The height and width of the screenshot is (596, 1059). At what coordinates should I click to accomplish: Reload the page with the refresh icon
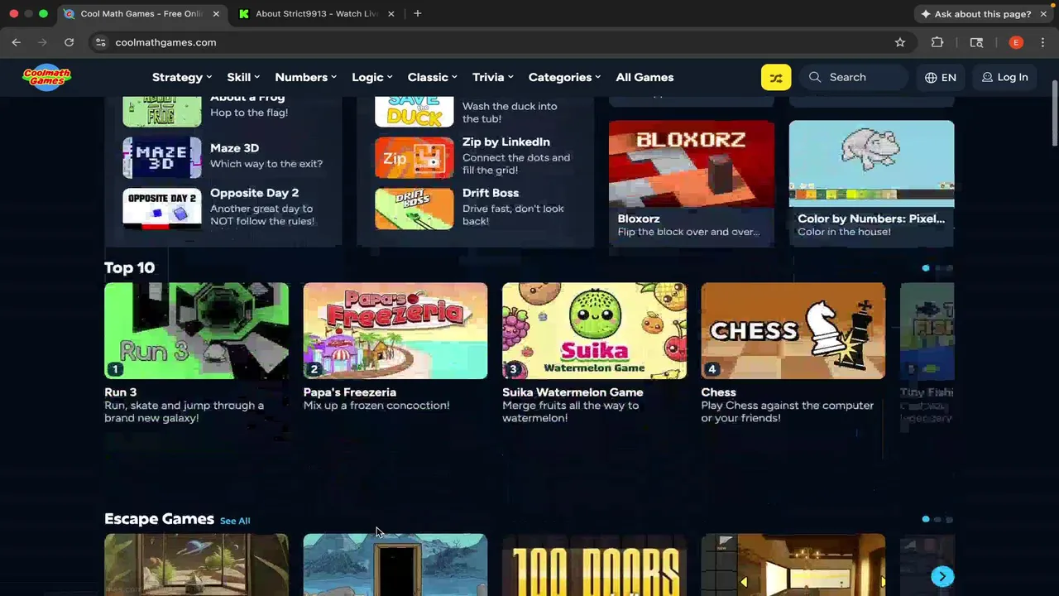click(69, 42)
